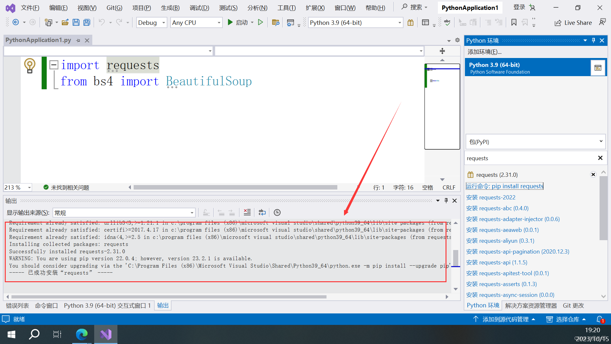Viewport: 611px width, 344px height.
Task: Click the undo arrow icon
Action: pyautogui.click(x=102, y=22)
